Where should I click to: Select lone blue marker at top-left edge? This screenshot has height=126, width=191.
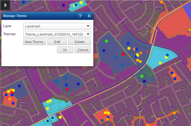point(23,2)
